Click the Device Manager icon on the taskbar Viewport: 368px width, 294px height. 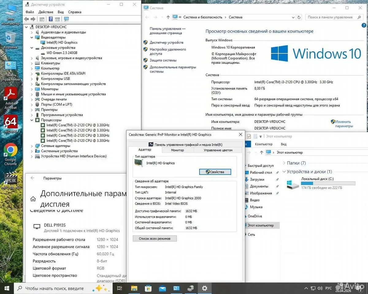[190, 288]
